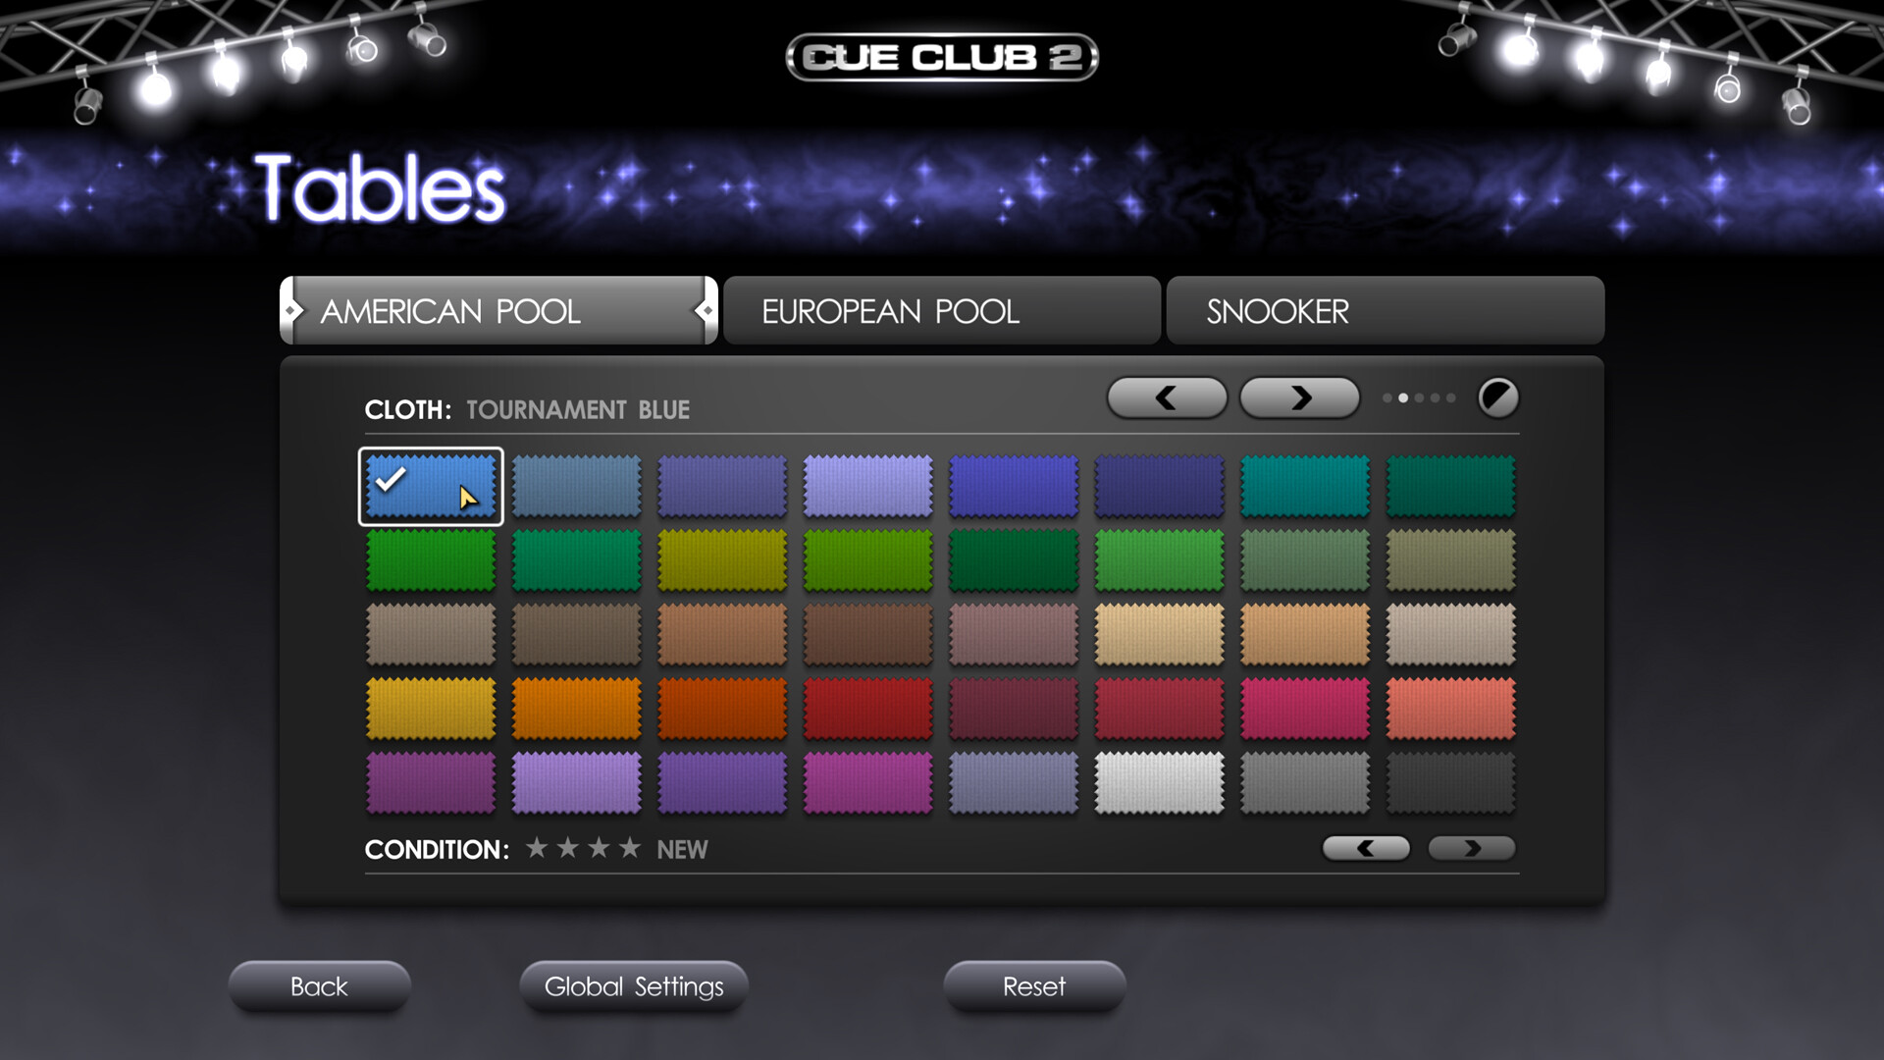This screenshot has width=1884, height=1060.
Task: Open Global Settings
Action: pos(634,986)
